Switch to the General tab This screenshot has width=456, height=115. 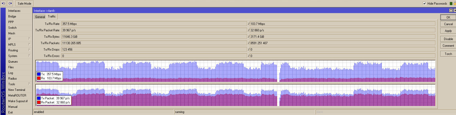(x=40, y=17)
